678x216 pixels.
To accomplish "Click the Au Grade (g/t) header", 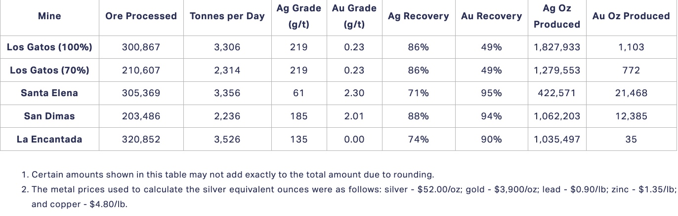I will (x=354, y=16).
